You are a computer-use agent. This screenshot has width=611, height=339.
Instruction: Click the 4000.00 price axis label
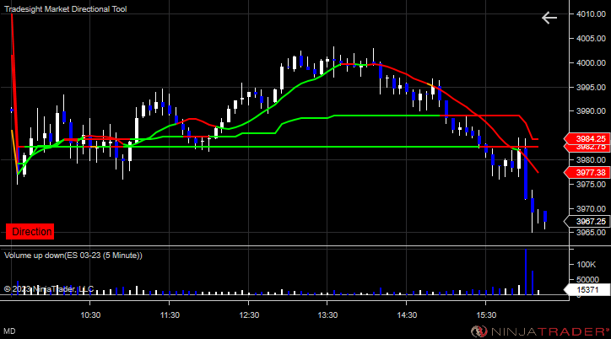(x=591, y=63)
